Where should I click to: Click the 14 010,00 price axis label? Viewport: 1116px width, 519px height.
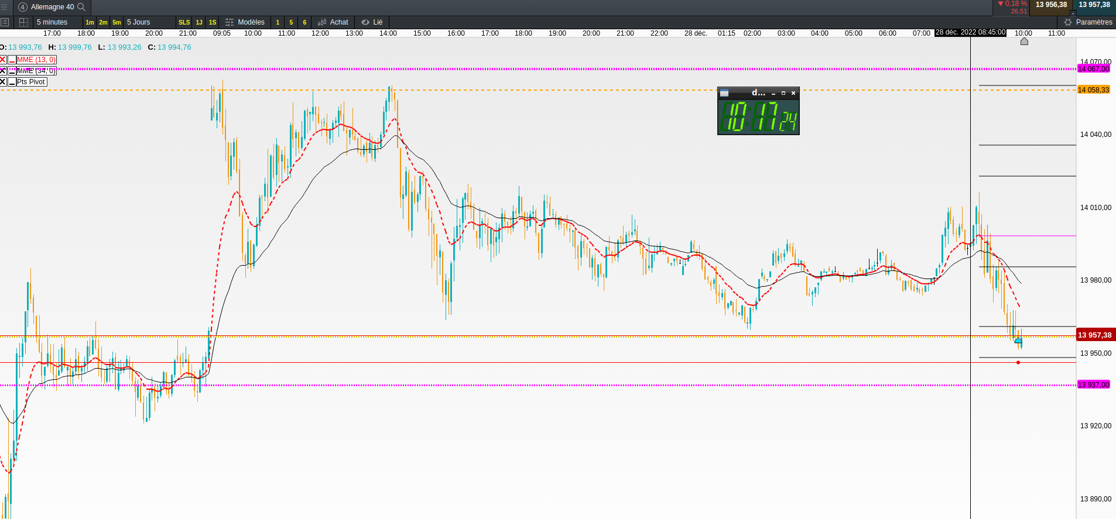[1096, 208]
